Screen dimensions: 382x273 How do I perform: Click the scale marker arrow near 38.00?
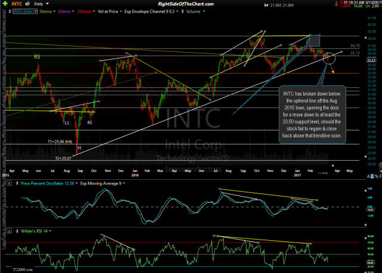[x=365, y=38]
